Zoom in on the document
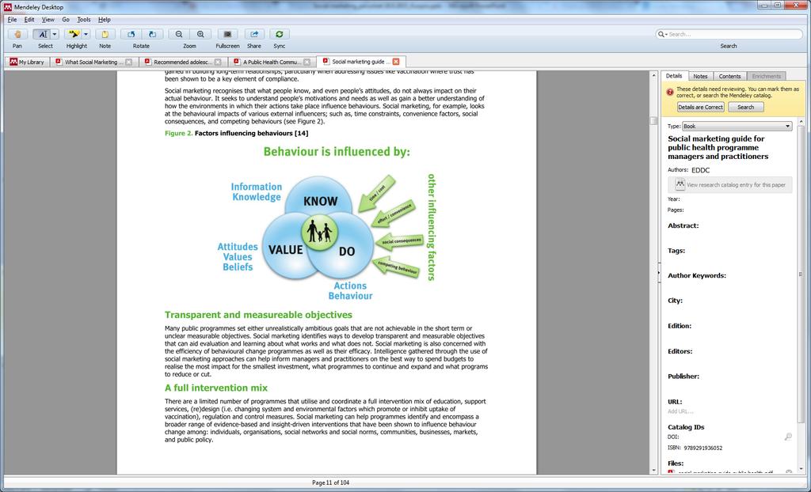811x492 pixels. (x=200, y=34)
